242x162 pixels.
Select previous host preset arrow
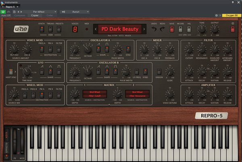[18, 12]
